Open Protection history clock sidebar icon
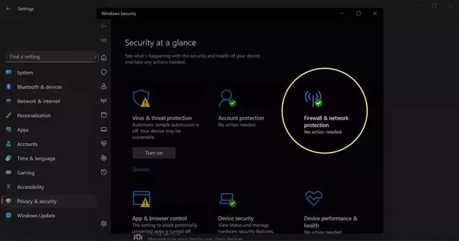The width and height of the screenshot is (459, 241). 103,172
